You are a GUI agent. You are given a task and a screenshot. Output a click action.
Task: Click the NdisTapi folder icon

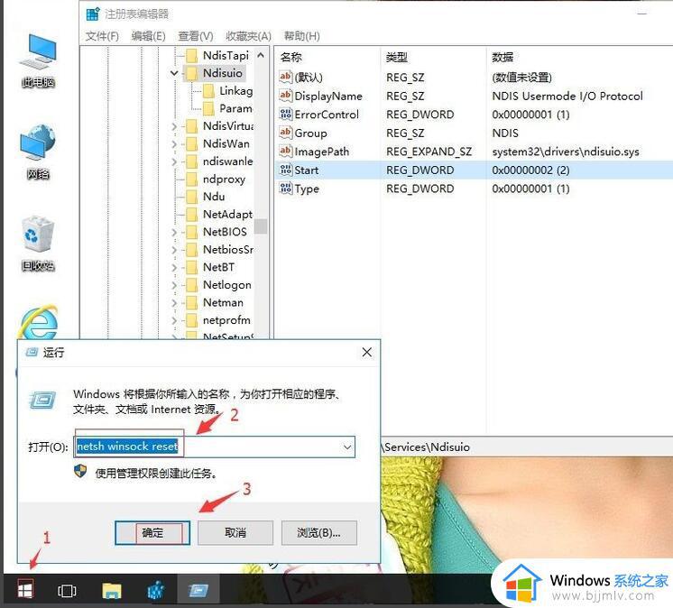[192, 55]
